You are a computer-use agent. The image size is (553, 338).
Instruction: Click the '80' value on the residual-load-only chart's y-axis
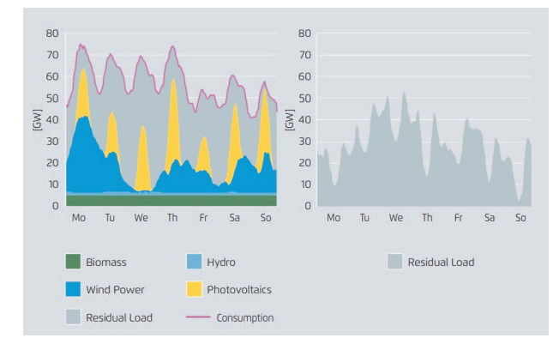click(304, 33)
